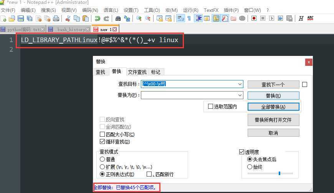Switch to the 文件查找 tab
The image size is (334, 193).
click(x=137, y=72)
